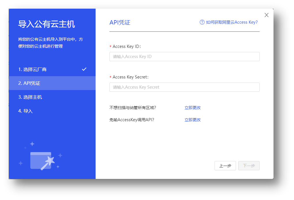The width and height of the screenshot is (294, 200).
Task: Click the question mark help icon
Action: click(202, 22)
